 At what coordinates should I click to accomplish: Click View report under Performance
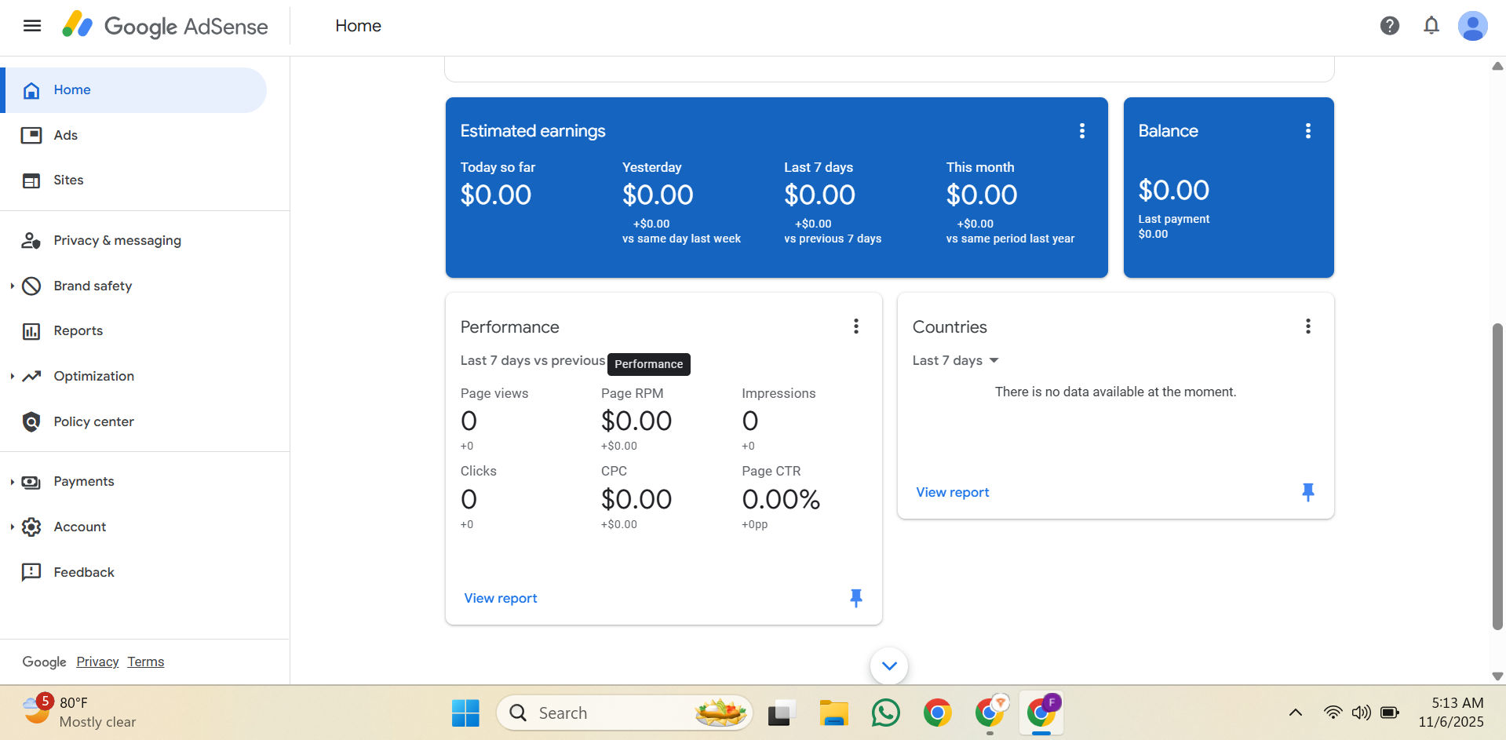(x=501, y=598)
